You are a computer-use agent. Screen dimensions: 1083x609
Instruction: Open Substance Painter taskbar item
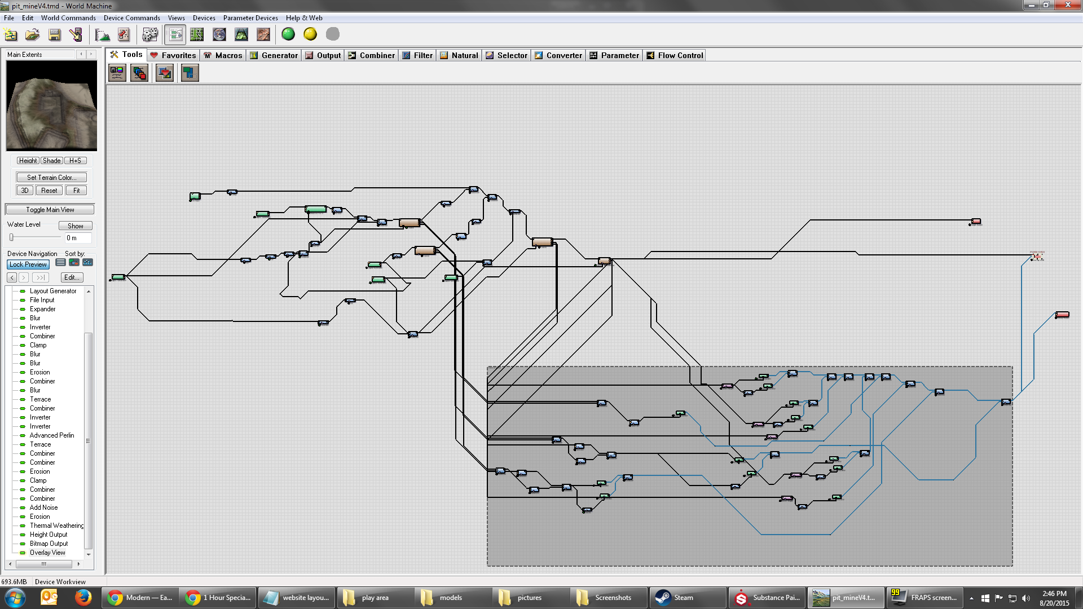767,598
